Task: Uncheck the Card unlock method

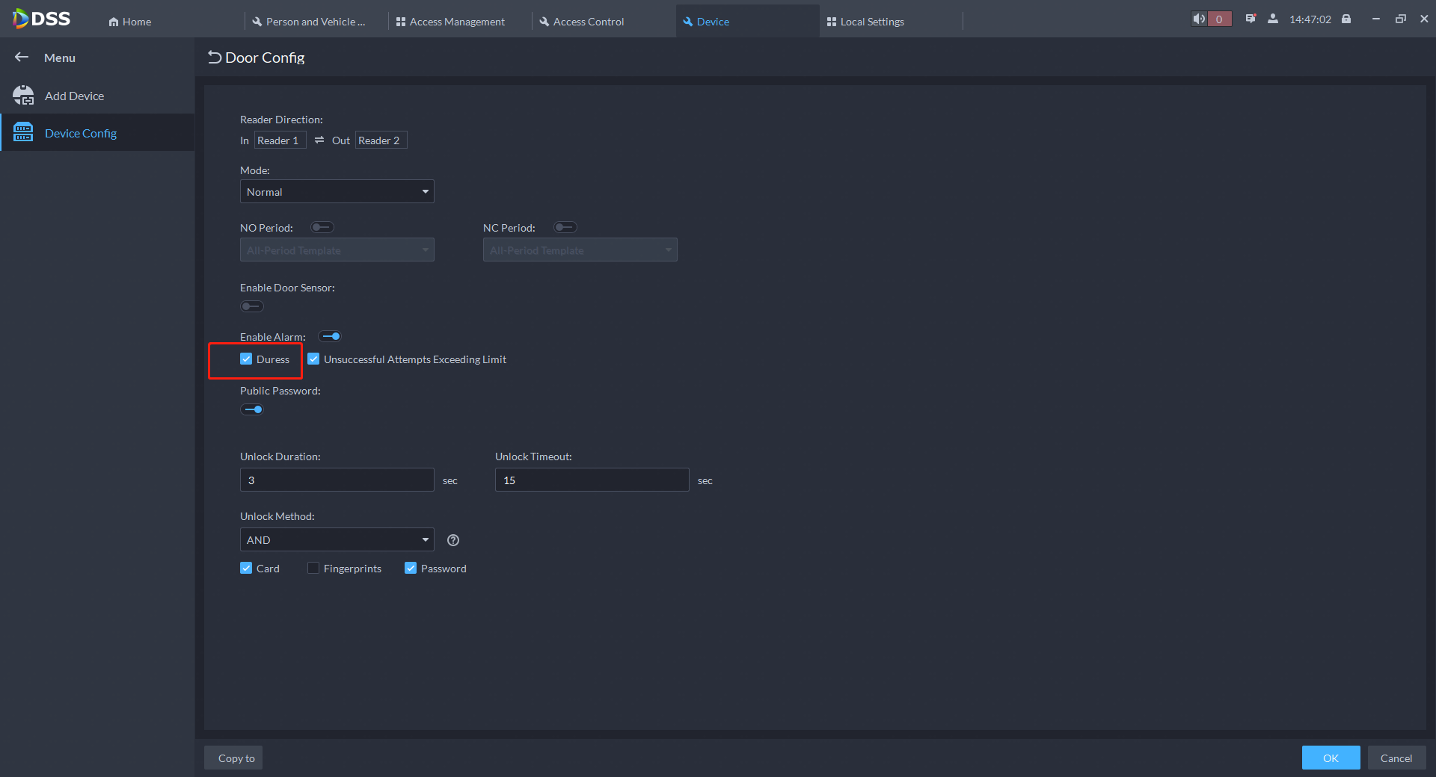Action: pos(246,568)
